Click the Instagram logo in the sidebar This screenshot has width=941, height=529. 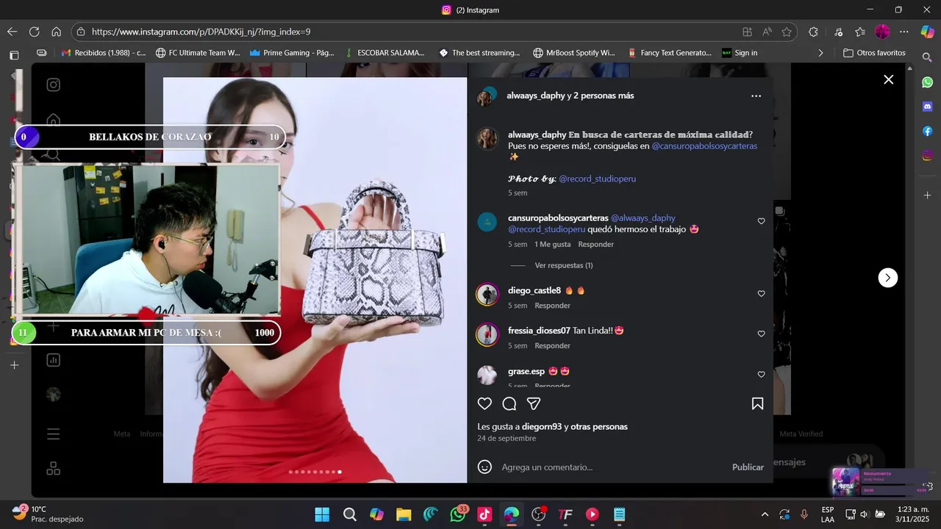[54, 84]
